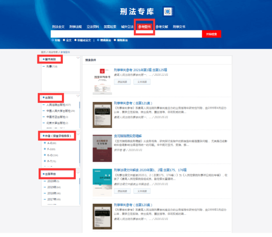Select the 全文 radio button under search box

click(x=64, y=40)
